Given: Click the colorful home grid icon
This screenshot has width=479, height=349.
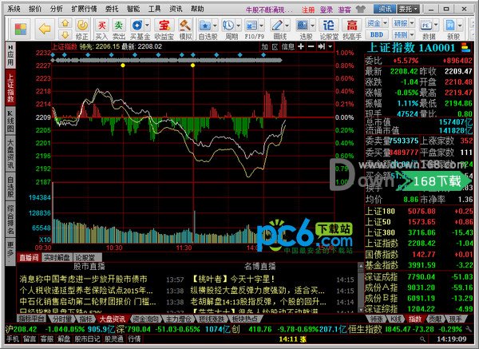Looking at the screenshot, I should point(21,29).
